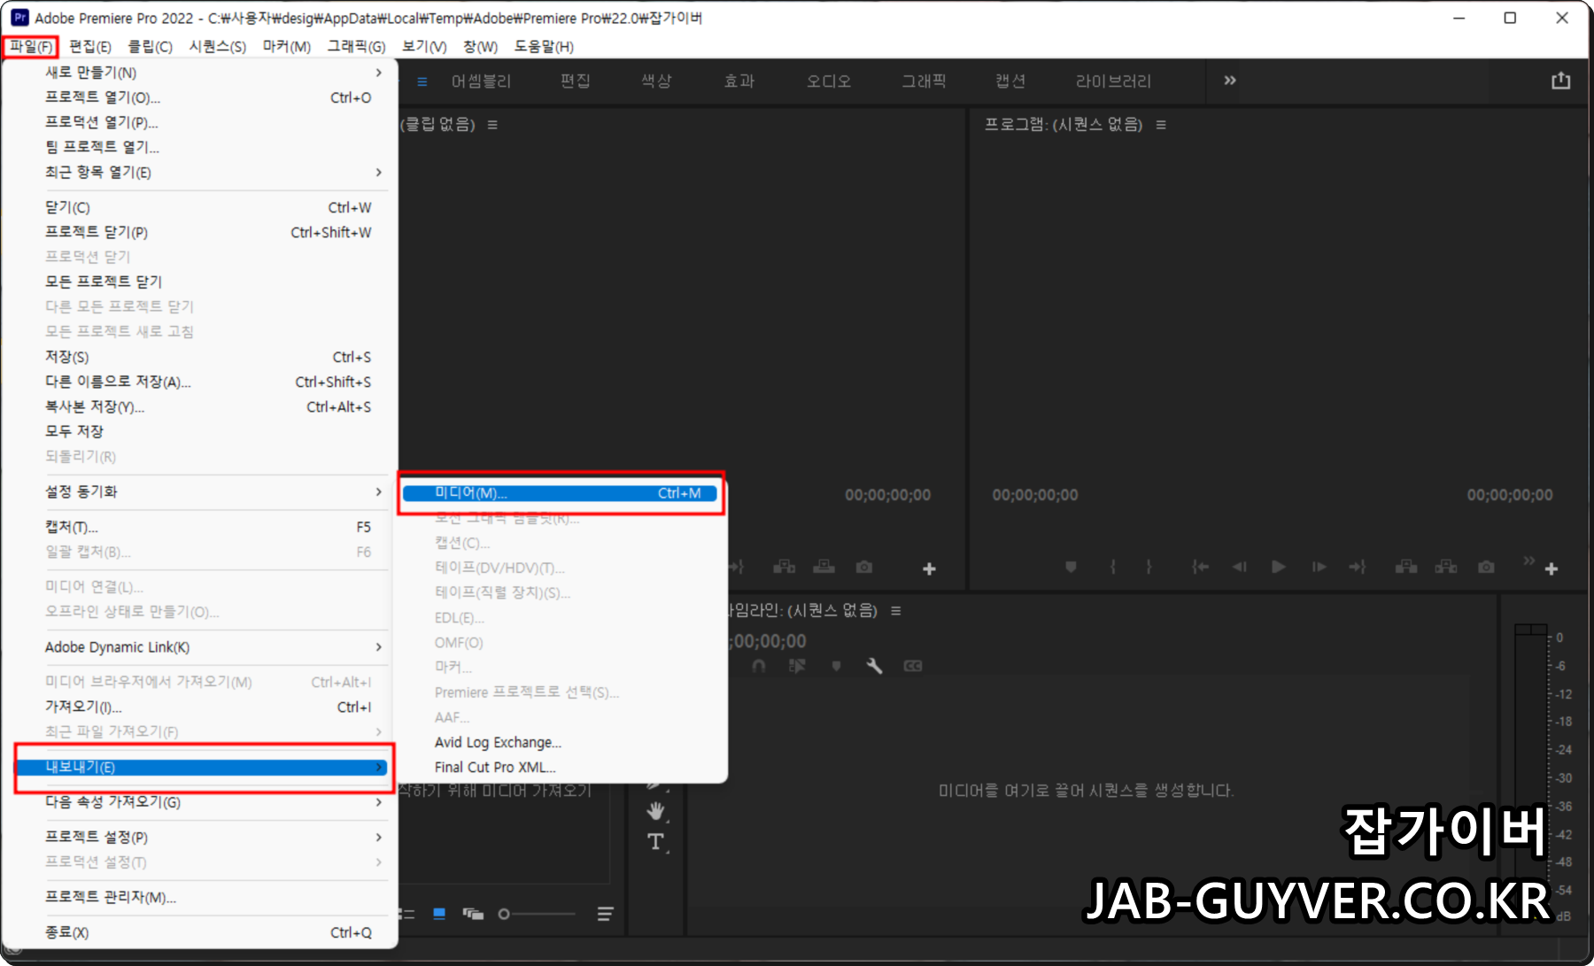This screenshot has width=1594, height=966.
Task: Export frame with Program monitor camera icon
Action: click(x=1486, y=567)
